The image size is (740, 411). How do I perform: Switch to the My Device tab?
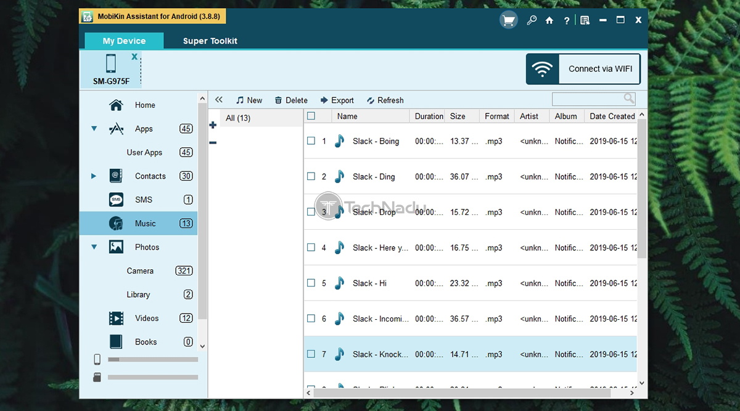(x=124, y=41)
